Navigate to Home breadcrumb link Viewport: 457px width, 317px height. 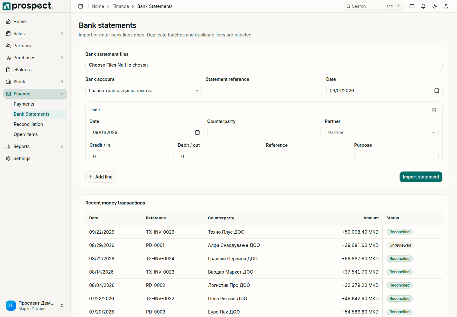coord(98,6)
